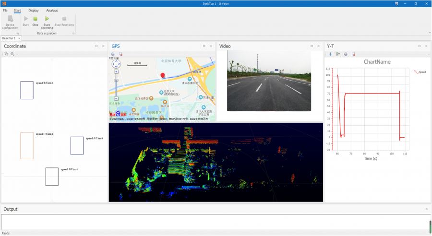Click the 狮子林 POI icon on map

coord(165,102)
